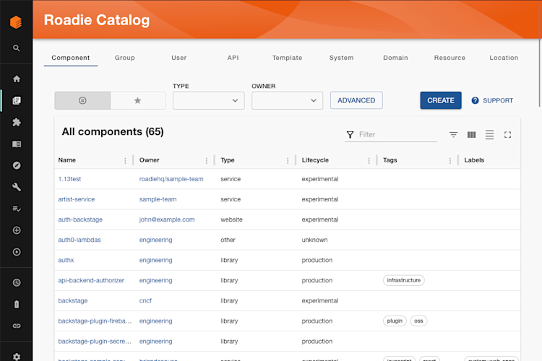Screen dimensions: 542x361
Task: Click the filter funnel icon
Action: point(350,135)
